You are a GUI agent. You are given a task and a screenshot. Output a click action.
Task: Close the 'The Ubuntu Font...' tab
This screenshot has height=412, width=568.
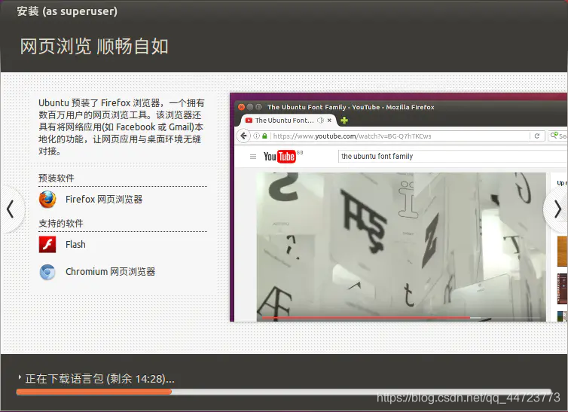(x=329, y=121)
